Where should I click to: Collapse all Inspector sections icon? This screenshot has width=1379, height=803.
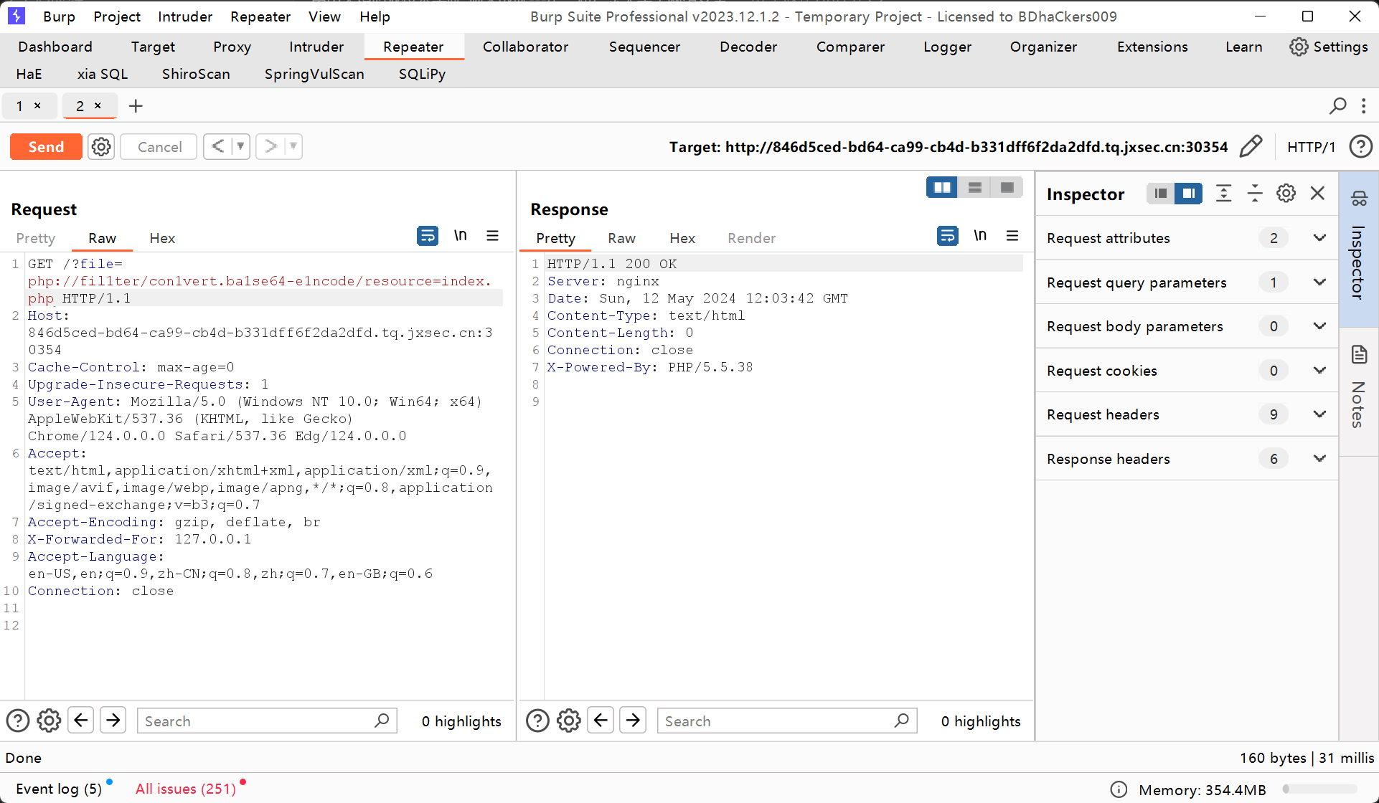1255,193
